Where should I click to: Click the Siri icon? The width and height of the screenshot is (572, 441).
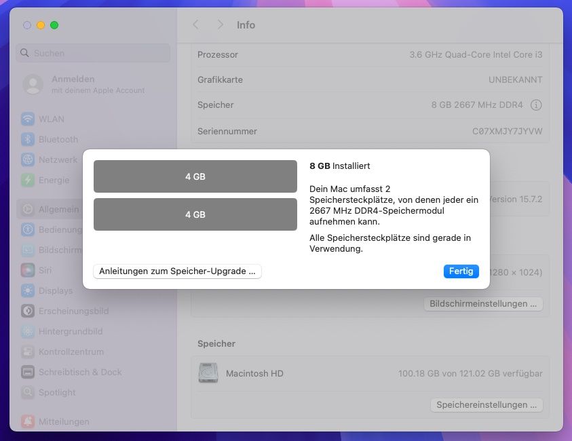28,270
